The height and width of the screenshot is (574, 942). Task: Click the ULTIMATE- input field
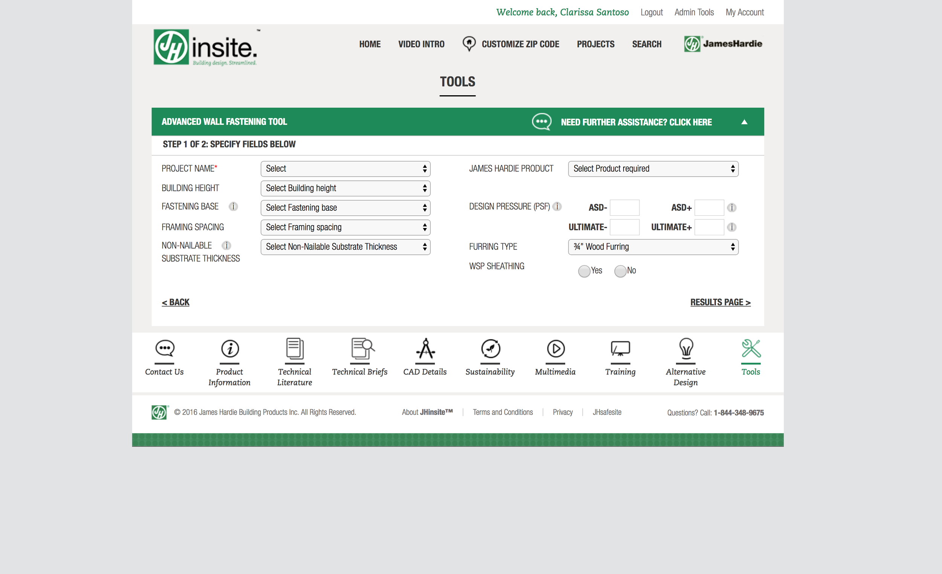[x=624, y=227]
